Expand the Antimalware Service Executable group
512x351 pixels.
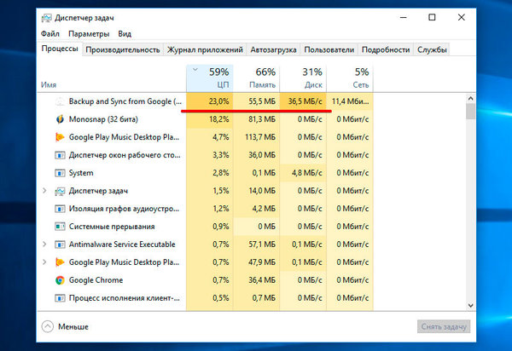tap(44, 245)
